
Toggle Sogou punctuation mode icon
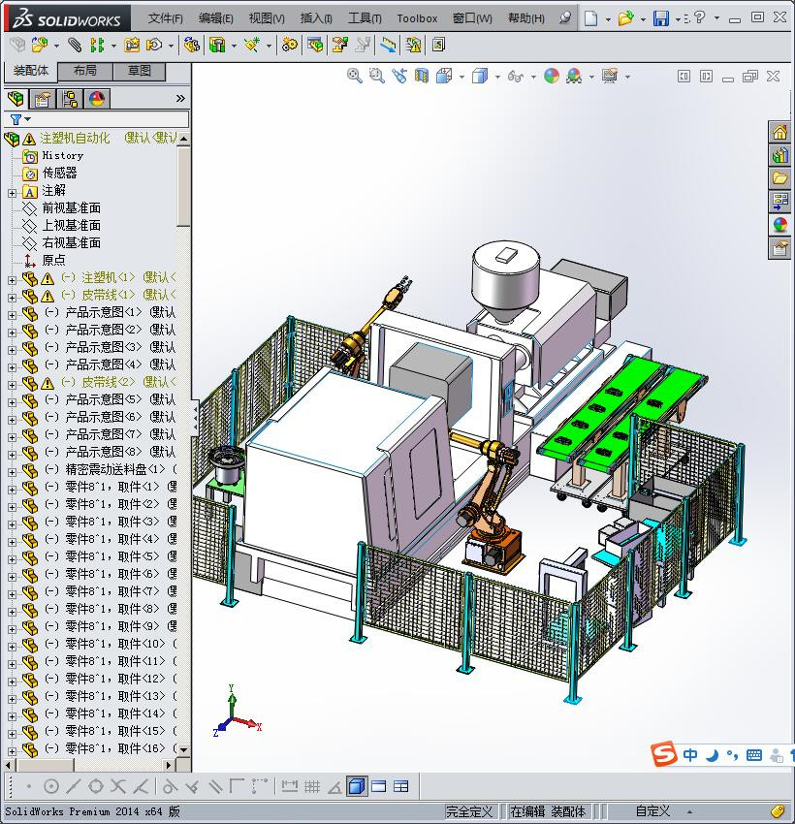(733, 755)
